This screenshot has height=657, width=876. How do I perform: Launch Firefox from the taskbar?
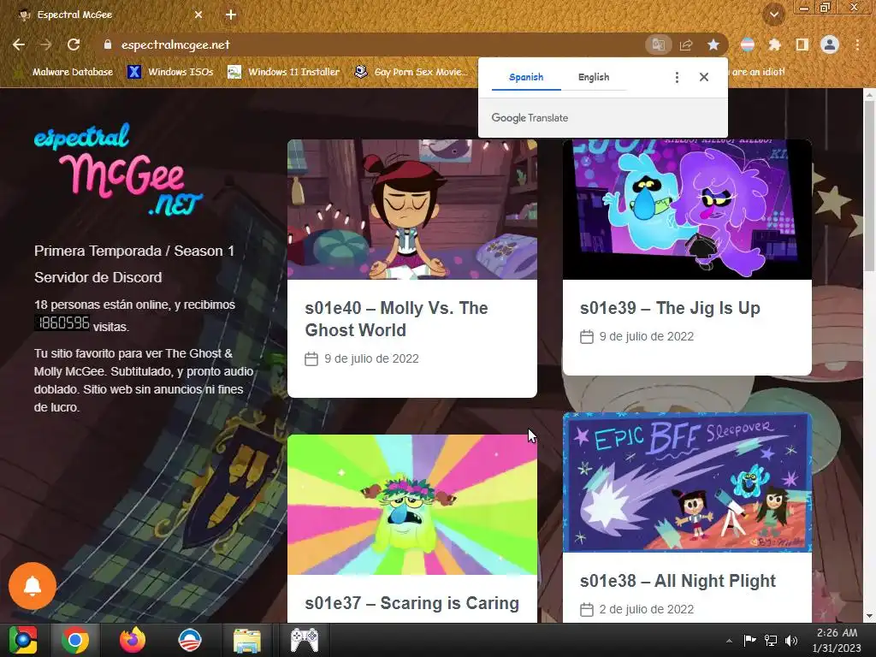point(133,640)
